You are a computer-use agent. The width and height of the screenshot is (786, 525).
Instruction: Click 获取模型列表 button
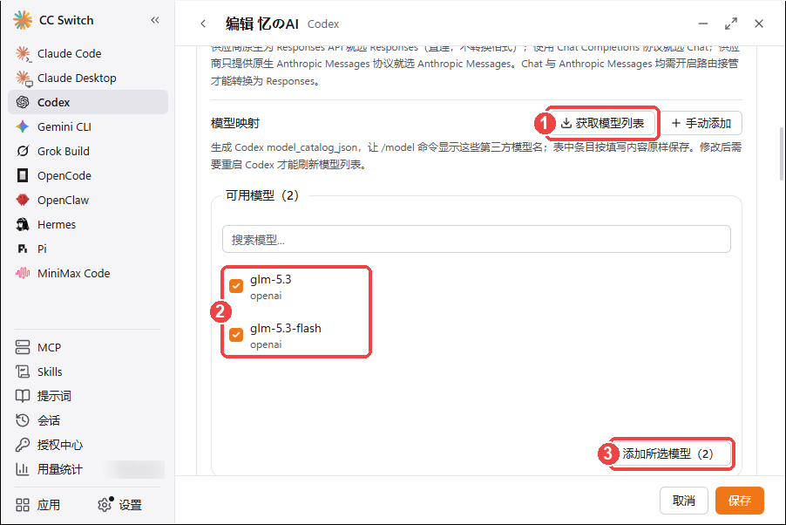tap(602, 123)
